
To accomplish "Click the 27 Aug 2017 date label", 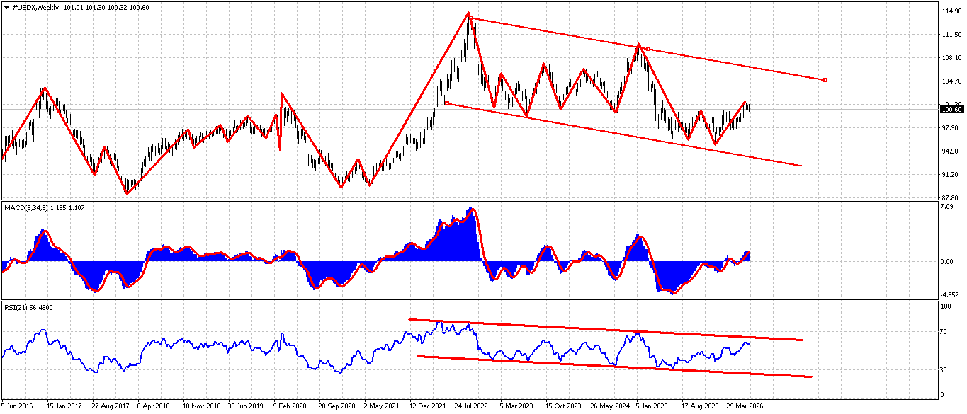I will point(109,407).
